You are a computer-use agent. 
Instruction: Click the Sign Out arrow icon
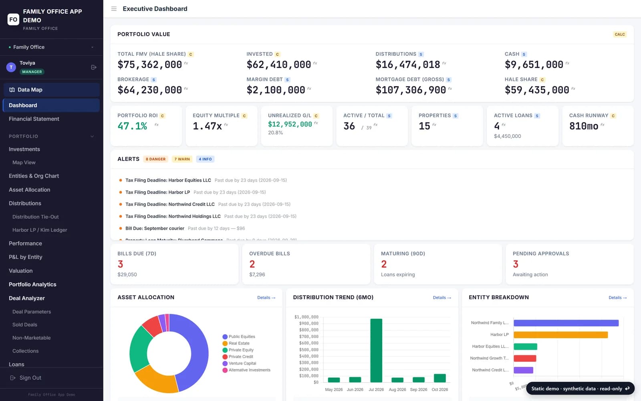pyautogui.click(x=13, y=378)
